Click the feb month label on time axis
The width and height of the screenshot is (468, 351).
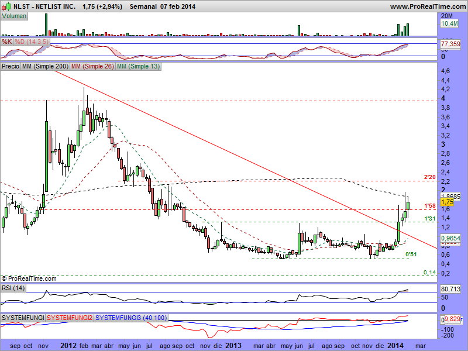[84, 346]
